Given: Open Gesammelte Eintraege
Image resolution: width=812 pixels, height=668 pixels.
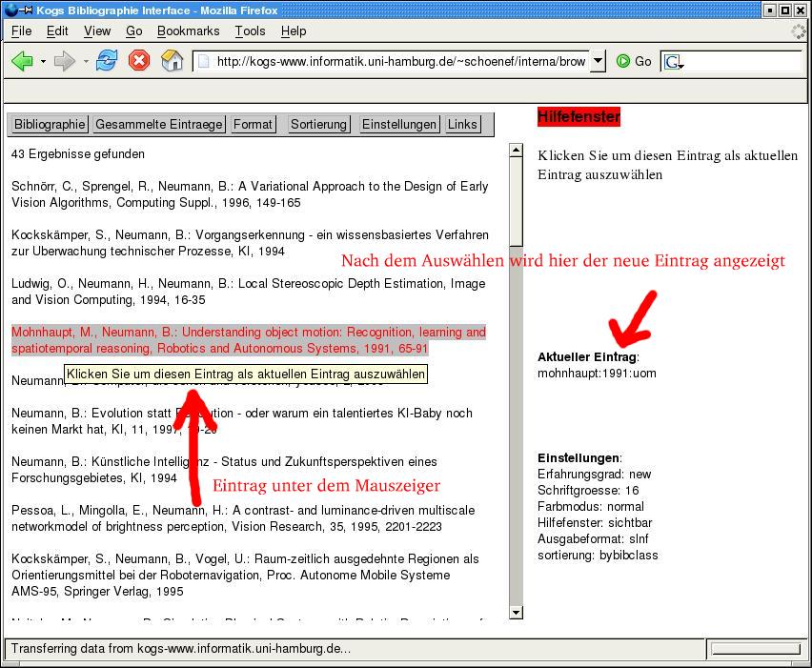Looking at the screenshot, I should click(x=159, y=124).
